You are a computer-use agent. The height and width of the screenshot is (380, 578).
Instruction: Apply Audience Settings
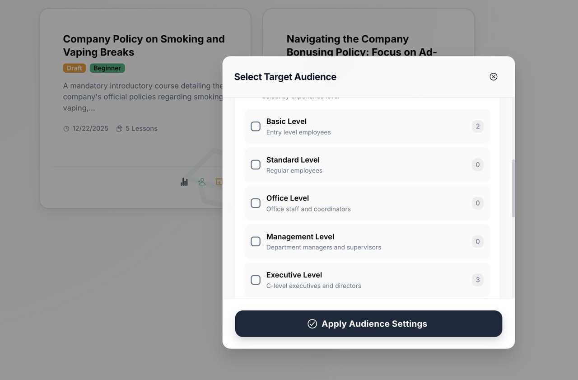click(368, 324)
